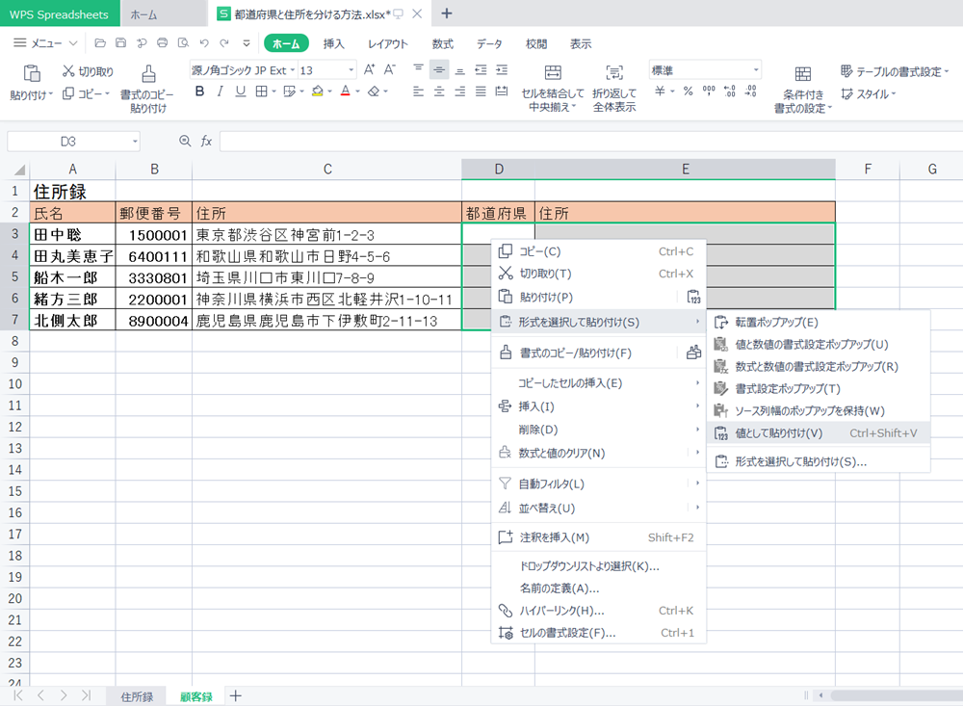Apply italic formatting from the ribbon
The width and height of the screenshot is (963, 706).
pyautogui.click(x=220, y=92)
